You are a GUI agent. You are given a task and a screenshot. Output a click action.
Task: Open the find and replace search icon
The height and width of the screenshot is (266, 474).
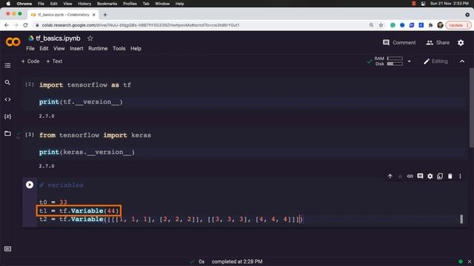click(7, 82)
